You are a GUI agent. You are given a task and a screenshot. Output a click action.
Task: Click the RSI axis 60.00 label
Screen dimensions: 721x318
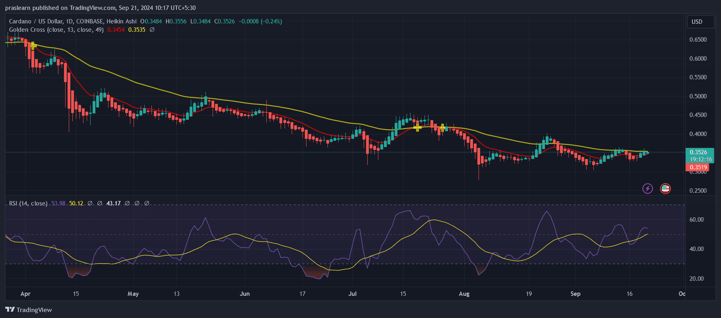[696, 220]
